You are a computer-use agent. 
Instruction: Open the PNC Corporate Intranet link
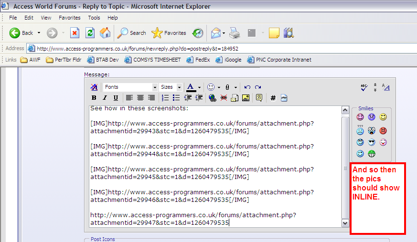(279, 60)
